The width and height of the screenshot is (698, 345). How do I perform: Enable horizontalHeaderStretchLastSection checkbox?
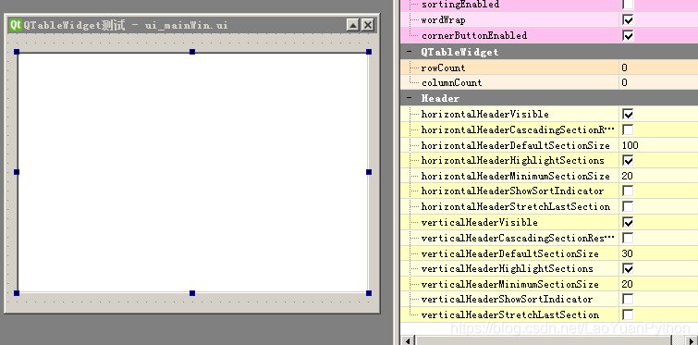click(x=628, y=206)
